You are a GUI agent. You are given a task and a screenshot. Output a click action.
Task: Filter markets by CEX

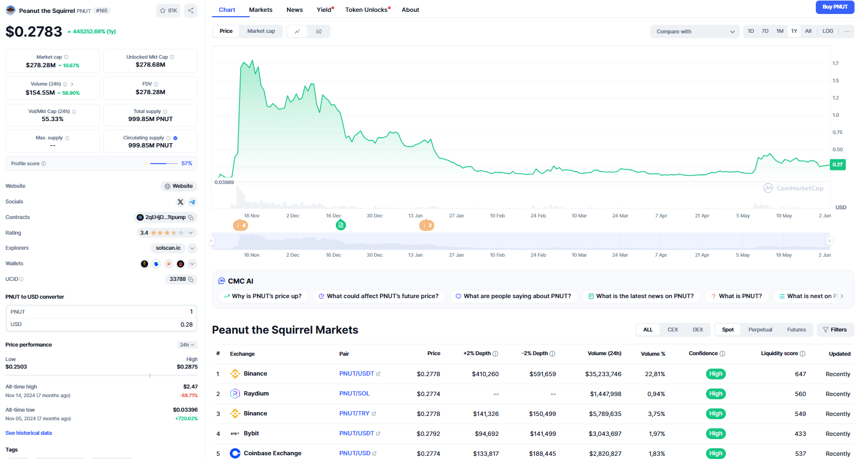[x=673, y=330]
